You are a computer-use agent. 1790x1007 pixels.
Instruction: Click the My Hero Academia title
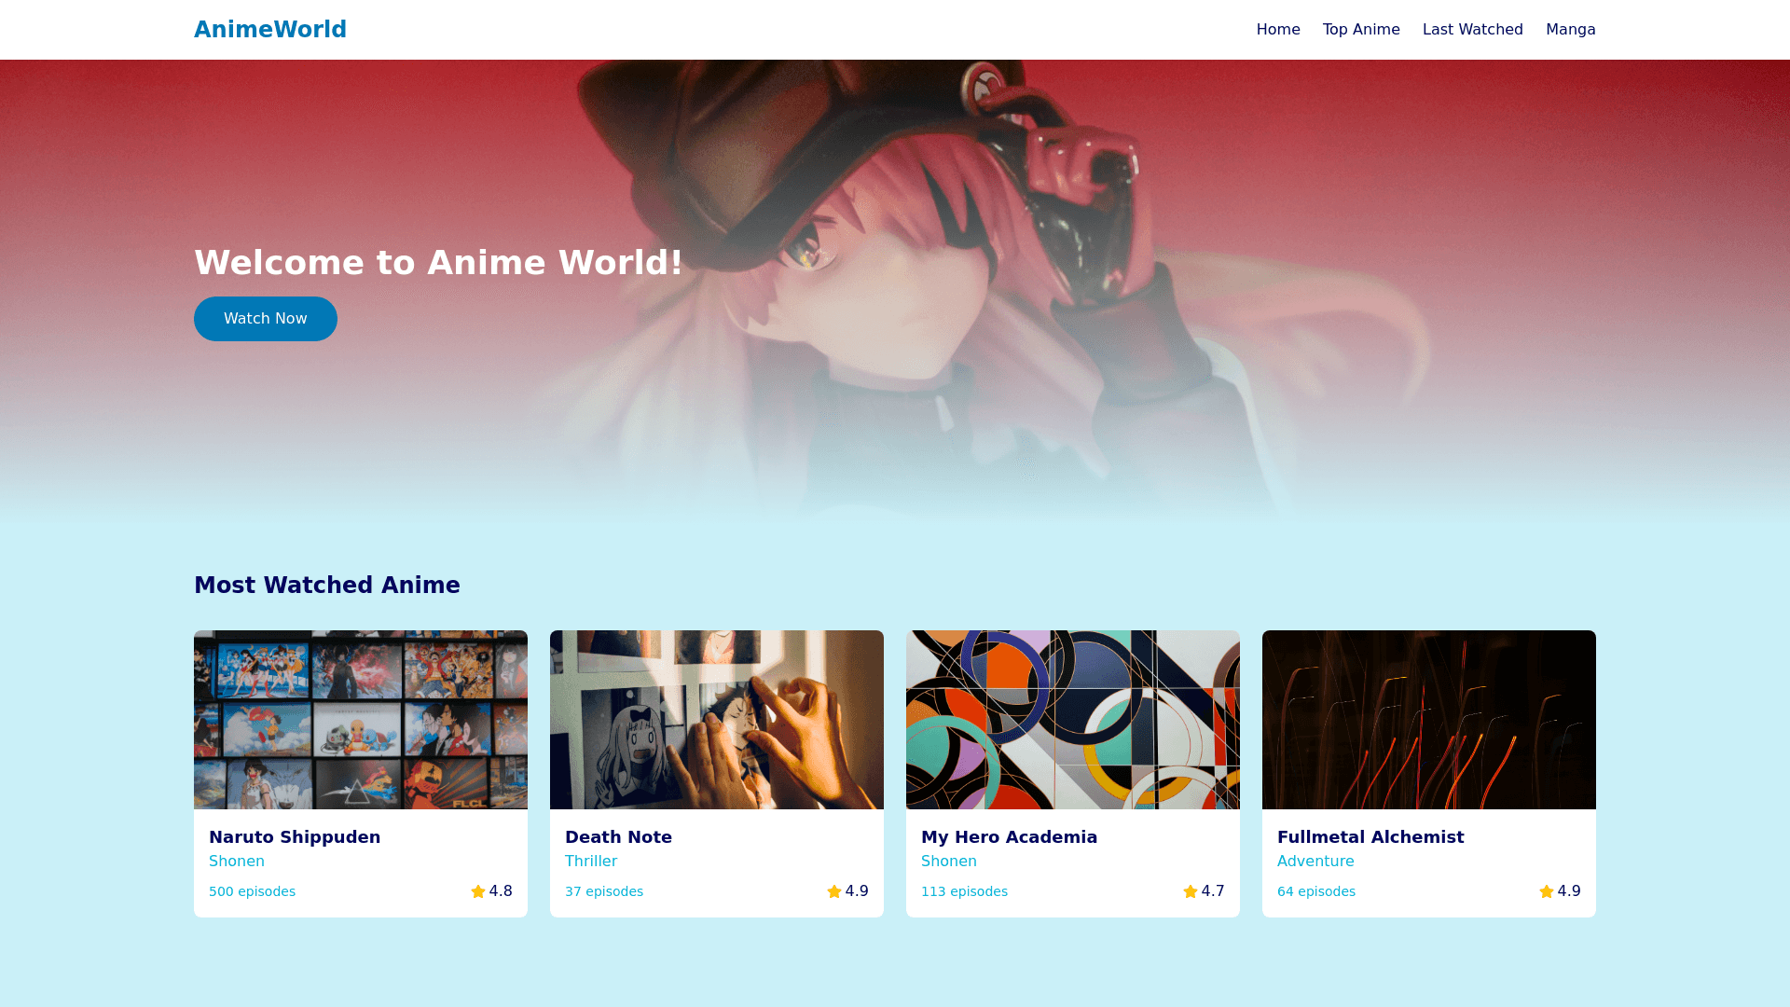(x=1009, y=837)
